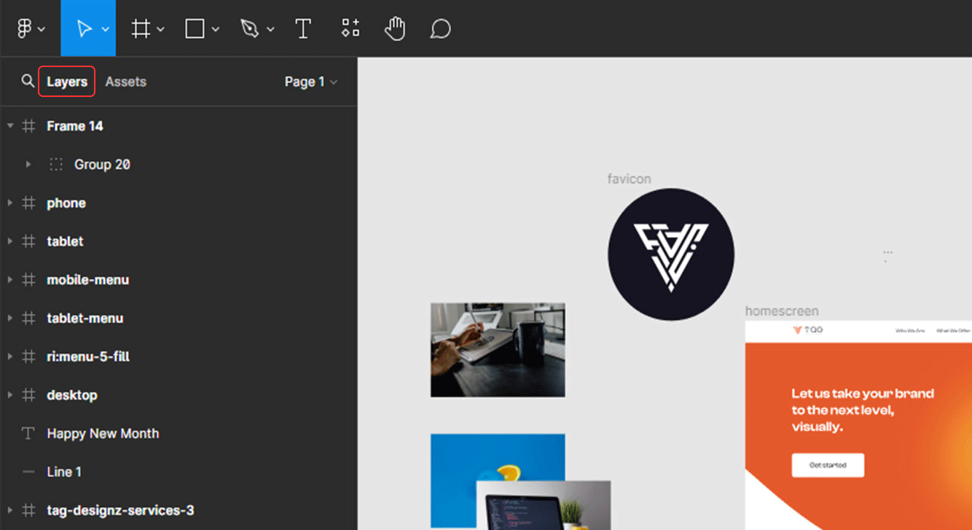Click the frame icon beside tablet
This screenshot has width=972, height=530.
(28, 241)
